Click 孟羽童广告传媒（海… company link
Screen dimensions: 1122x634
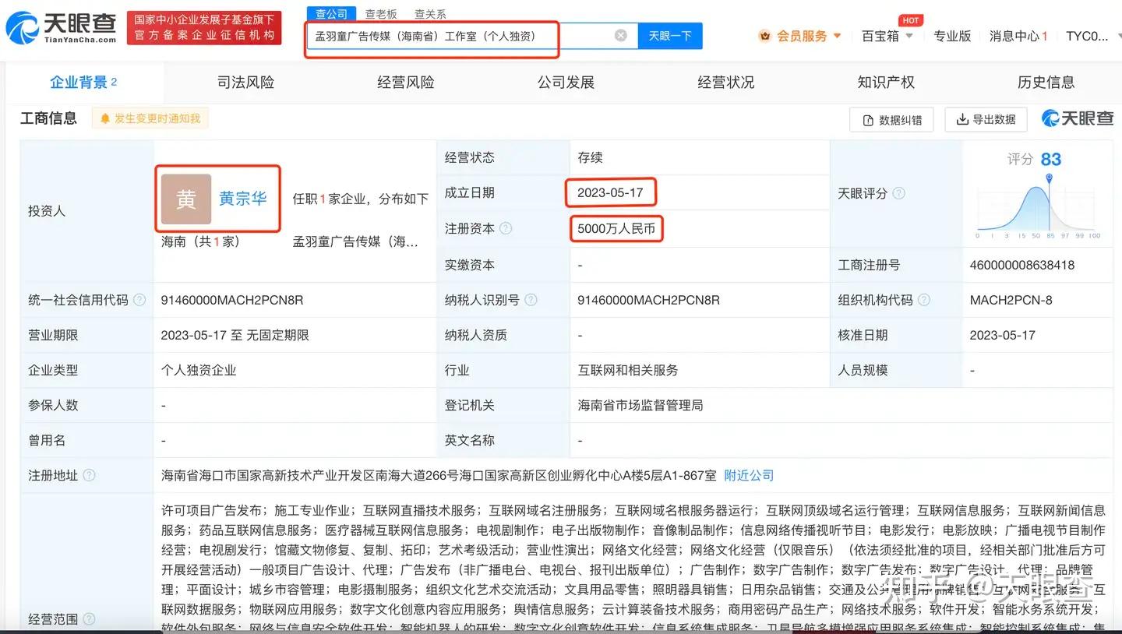(355, 241)
